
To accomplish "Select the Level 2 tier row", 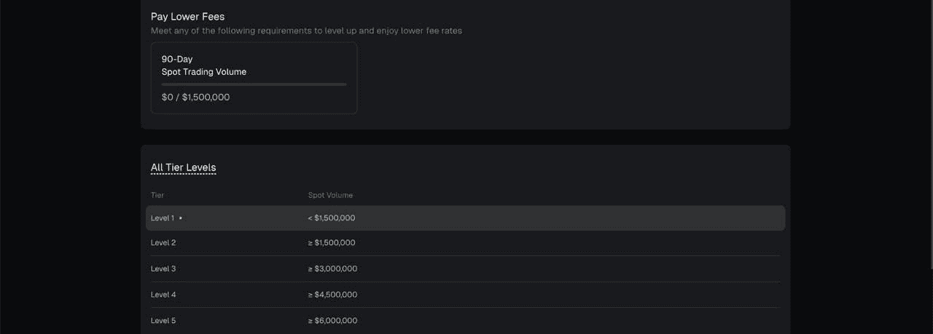I will coord(465,243).
